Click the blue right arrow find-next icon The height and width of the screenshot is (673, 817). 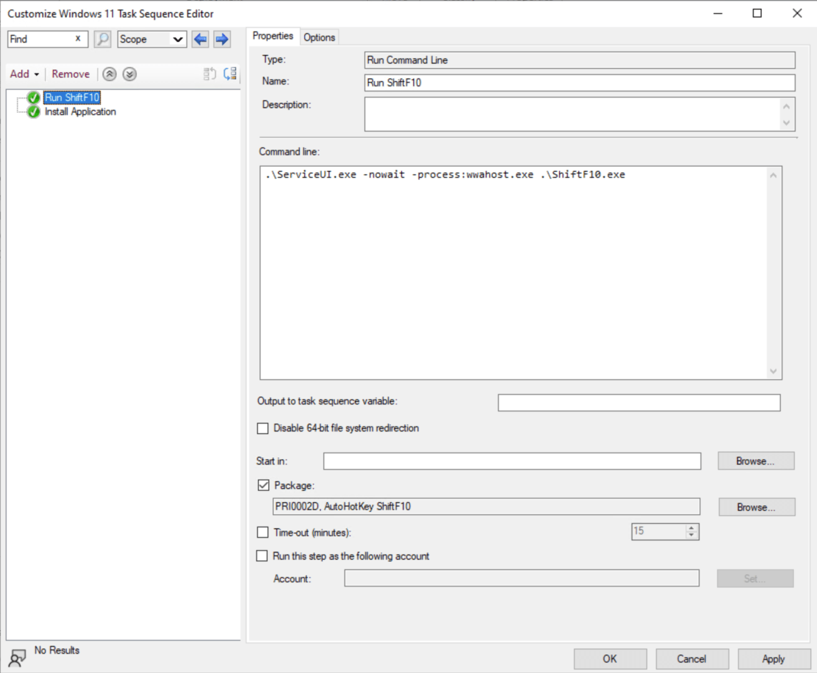click(x=222, y=39)
